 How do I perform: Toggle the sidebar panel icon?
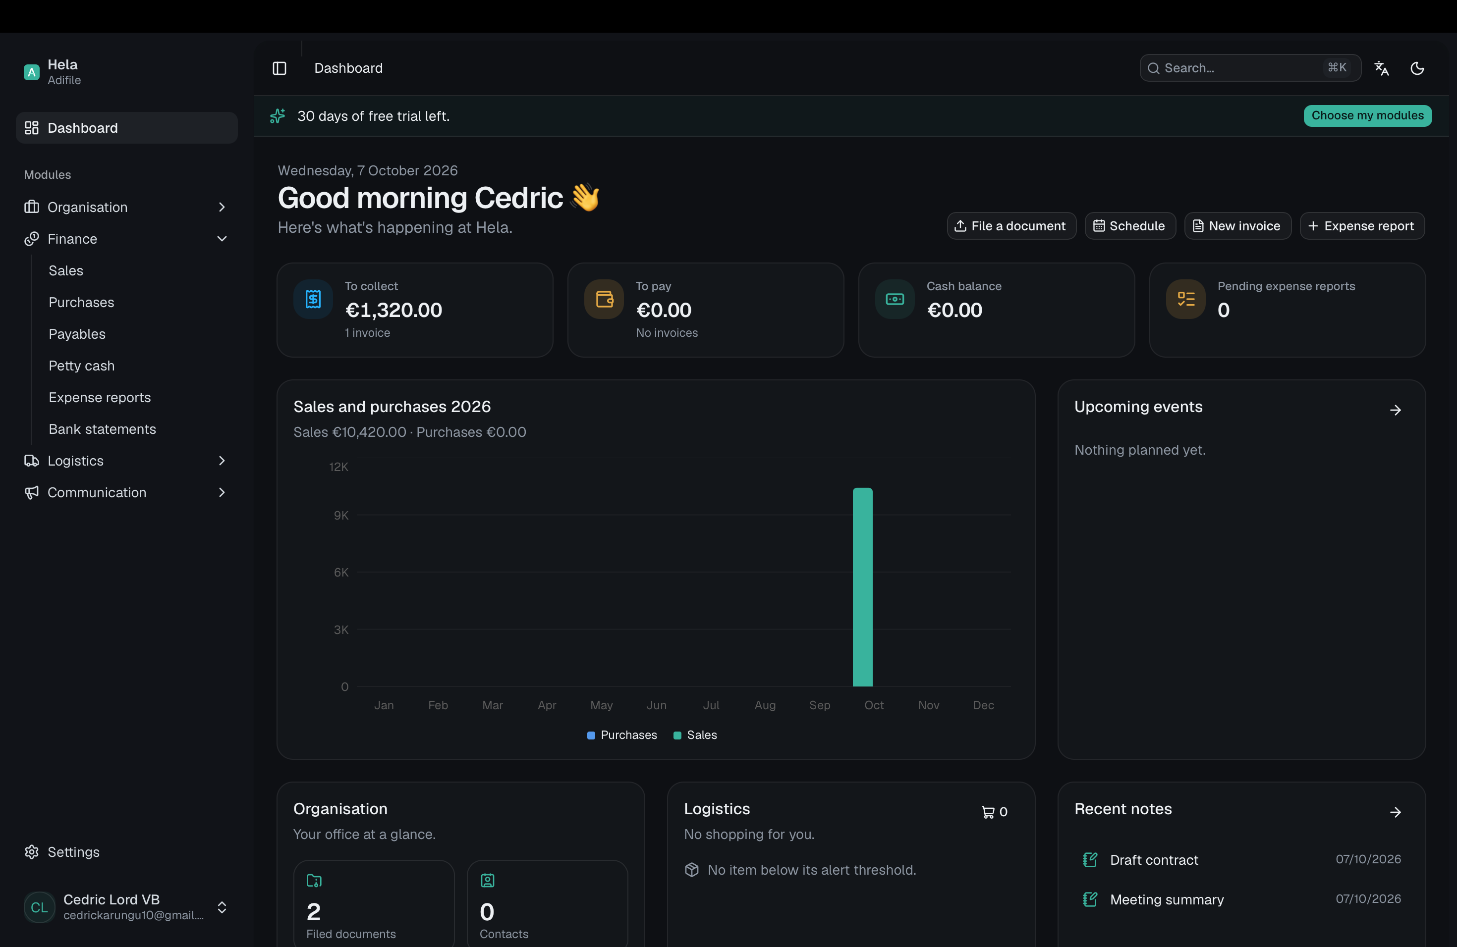point(279,68)
